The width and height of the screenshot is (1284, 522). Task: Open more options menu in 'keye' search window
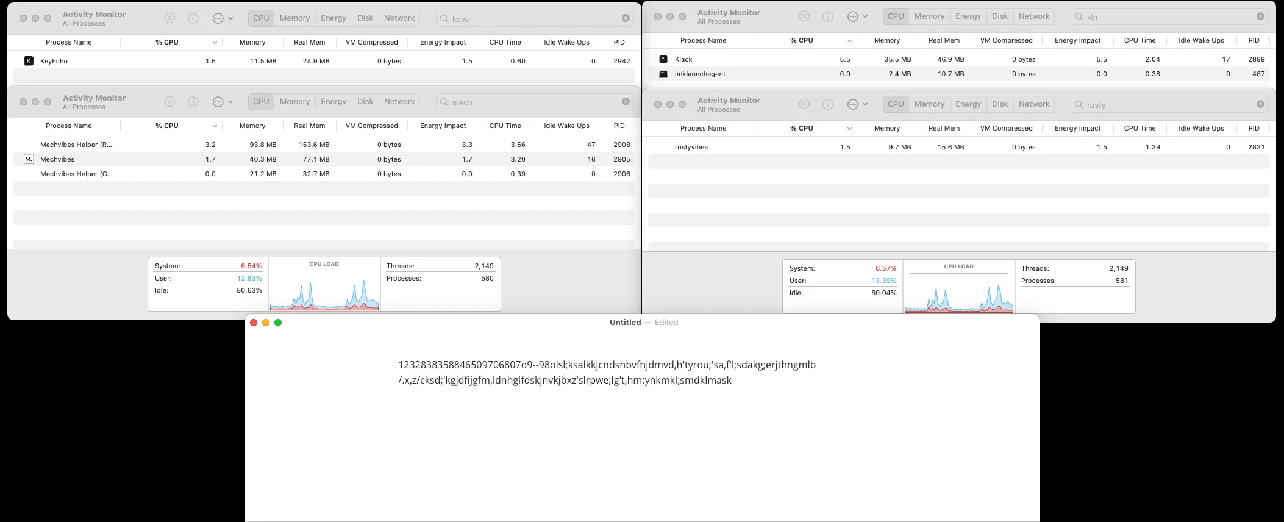pos(223,18)
